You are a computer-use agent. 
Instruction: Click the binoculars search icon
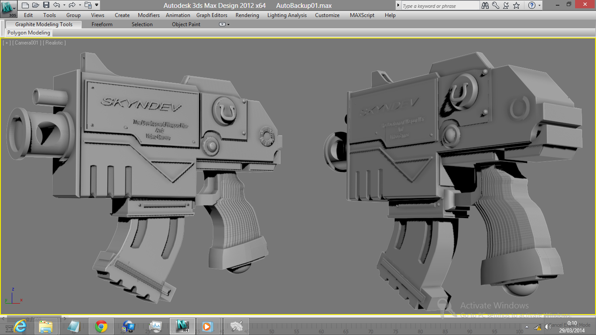[x=485, y=5]
